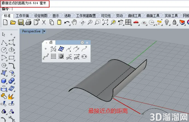Viewport: 189px width, 122px height.
Task: Open the Perspective viewport dropdown arrow
Action: (44, 31)
